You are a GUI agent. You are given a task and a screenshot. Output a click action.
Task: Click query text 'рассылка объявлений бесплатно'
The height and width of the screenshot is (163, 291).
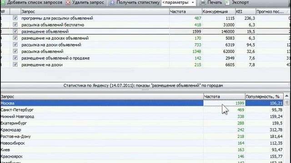[53, 25]
